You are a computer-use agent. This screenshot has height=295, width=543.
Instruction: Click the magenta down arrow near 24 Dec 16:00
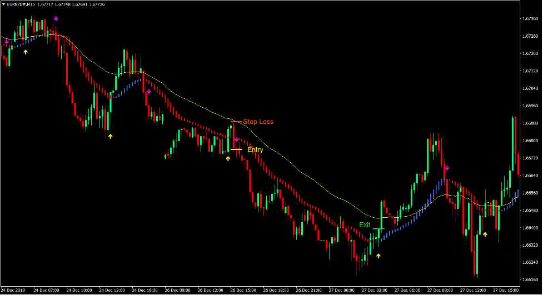[x=149, y=92]
